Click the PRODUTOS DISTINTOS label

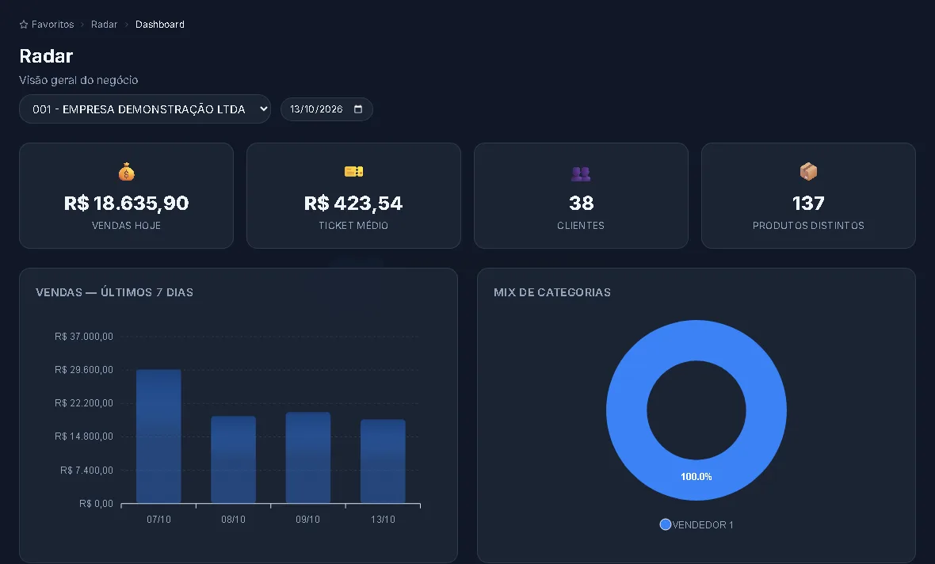(808, 225)
